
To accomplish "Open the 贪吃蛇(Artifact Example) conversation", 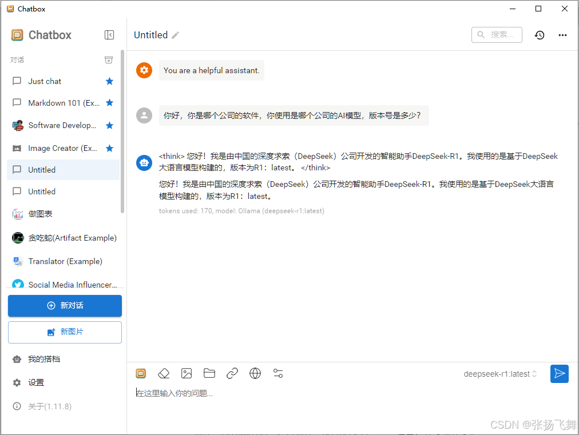I will tap(63, 238).
